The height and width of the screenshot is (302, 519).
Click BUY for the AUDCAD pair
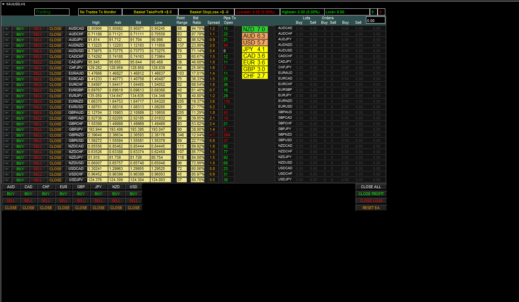tap(20, 29)
